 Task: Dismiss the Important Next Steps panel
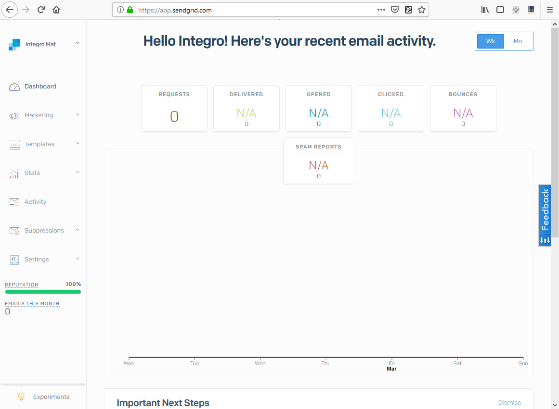(x=509, y=403)
